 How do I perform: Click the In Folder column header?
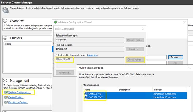point(170,90)
